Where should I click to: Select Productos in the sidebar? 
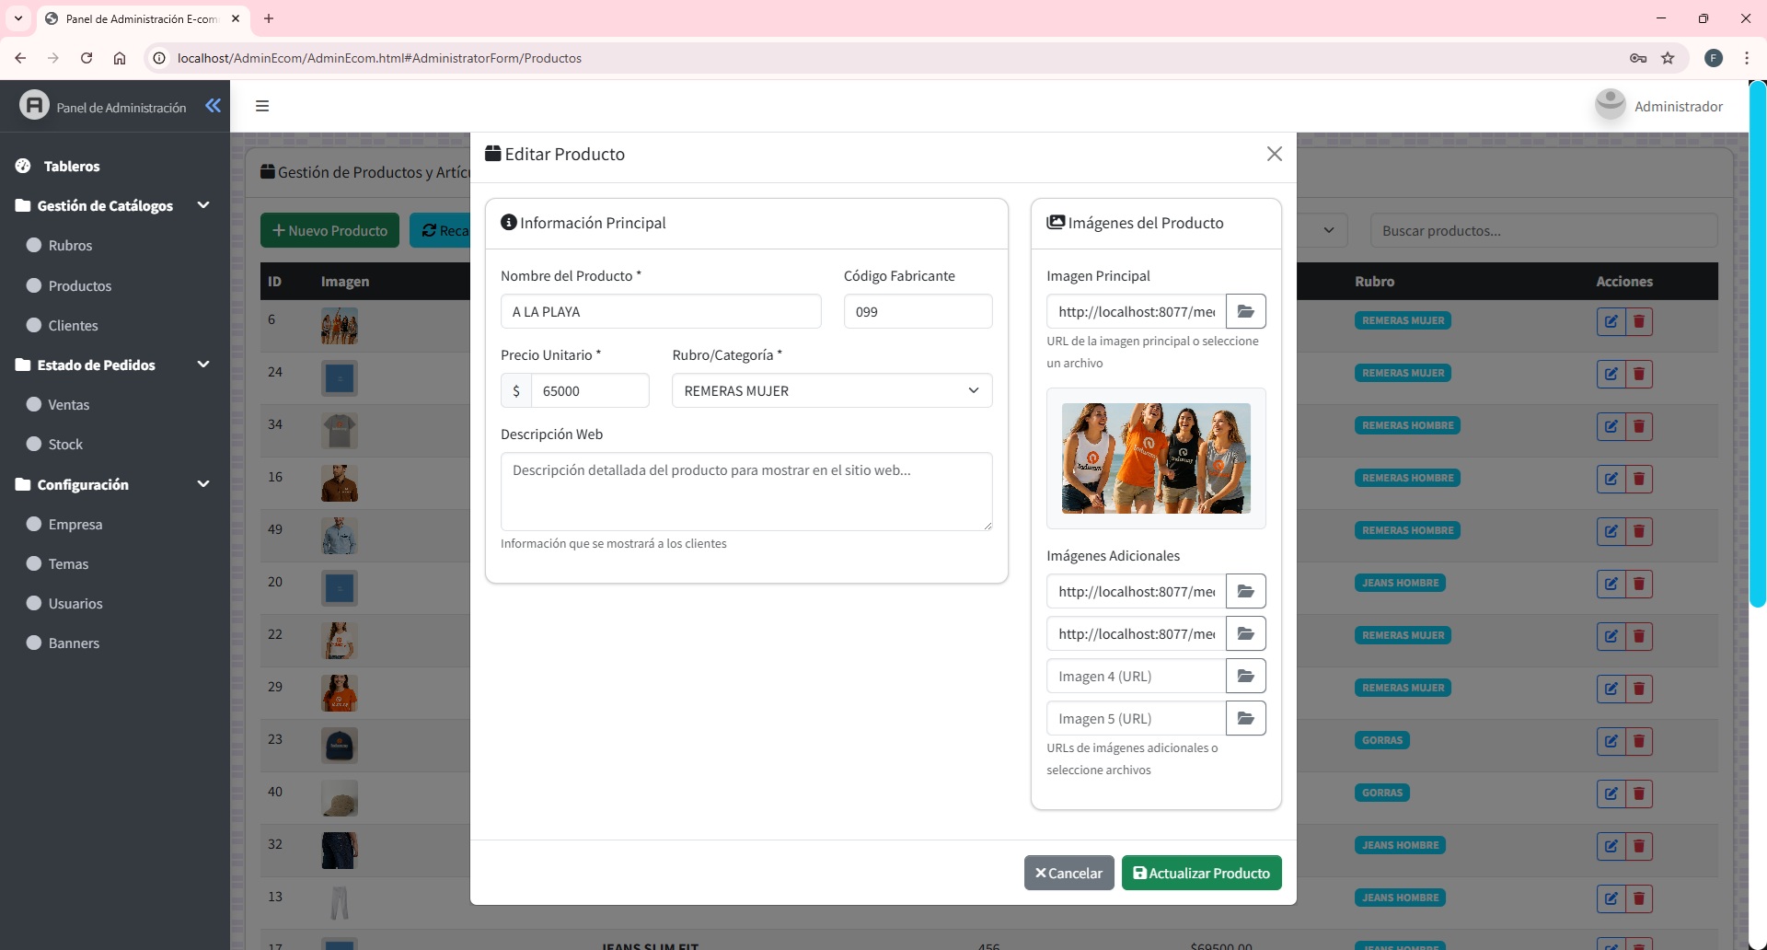click(x=79, y=285)
